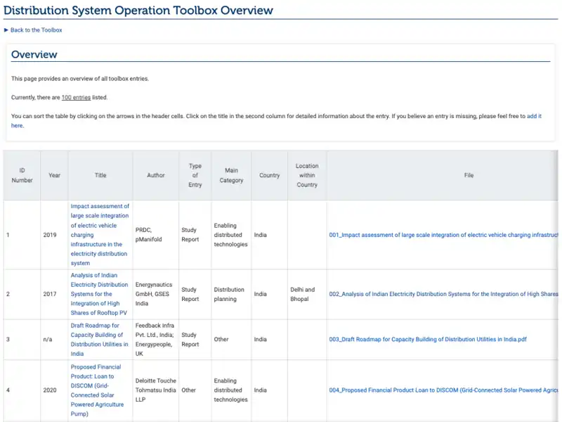Click the File column header
Viewport: 562px width, 422px height.
(469, 175)
